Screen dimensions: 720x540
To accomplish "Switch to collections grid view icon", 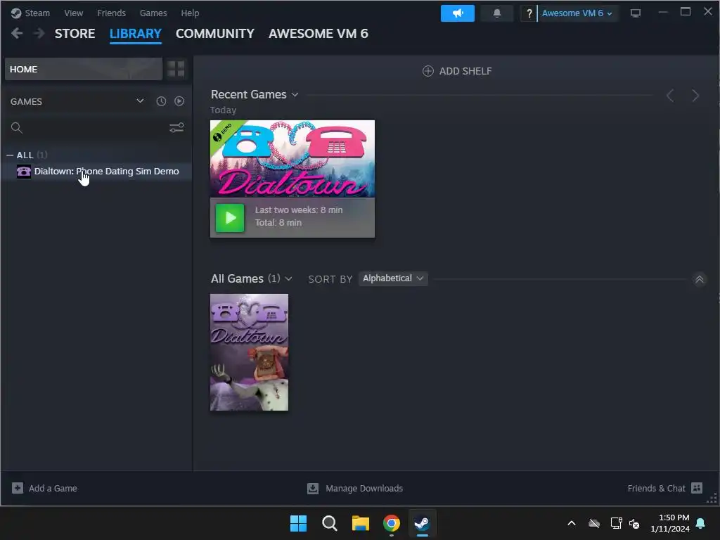I will [x=176, y=69].
